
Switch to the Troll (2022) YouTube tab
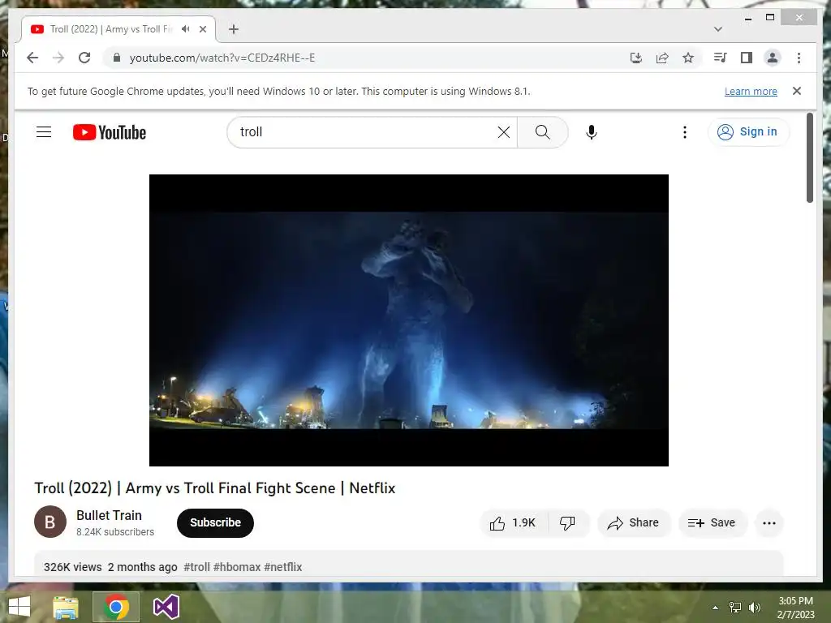(x=118, y=29)
